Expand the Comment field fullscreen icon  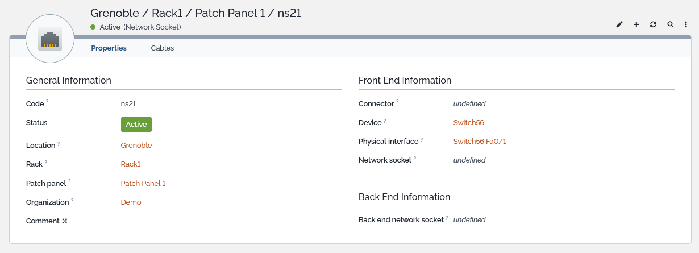(65, 221)
